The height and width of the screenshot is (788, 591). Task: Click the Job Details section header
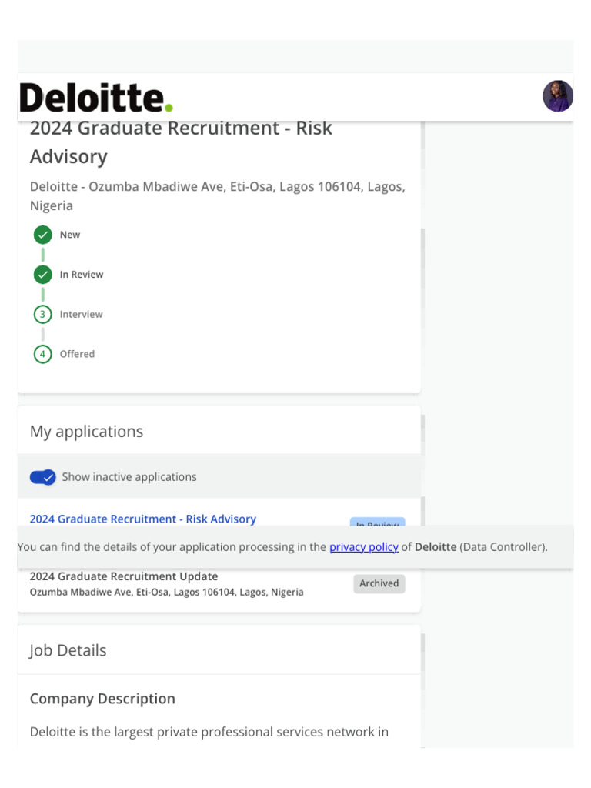[68, 650]
